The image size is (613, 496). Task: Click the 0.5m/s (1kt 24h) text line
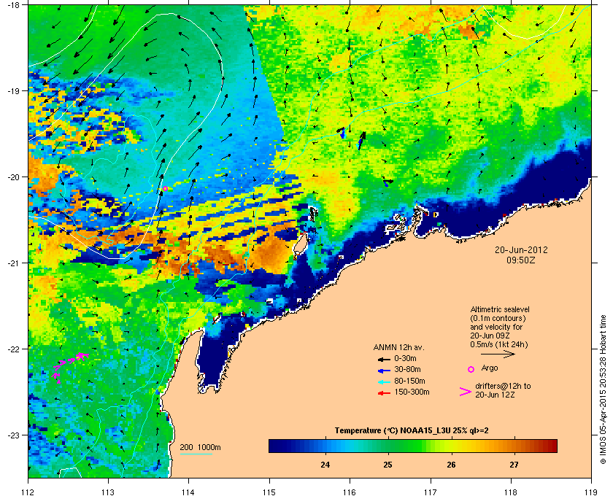[x=499, y=345]
